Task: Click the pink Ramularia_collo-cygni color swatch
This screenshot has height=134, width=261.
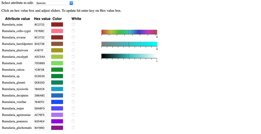Action: click(x=57, y=31)
